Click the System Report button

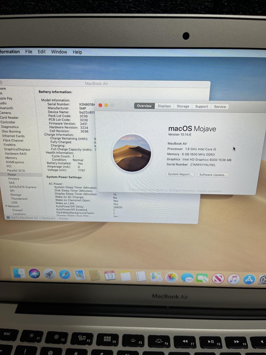[x=180, y=174]
